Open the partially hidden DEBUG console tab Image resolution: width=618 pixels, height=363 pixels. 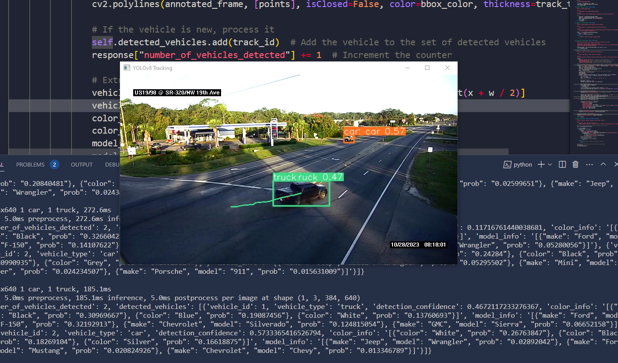click(x=112, y=165)
